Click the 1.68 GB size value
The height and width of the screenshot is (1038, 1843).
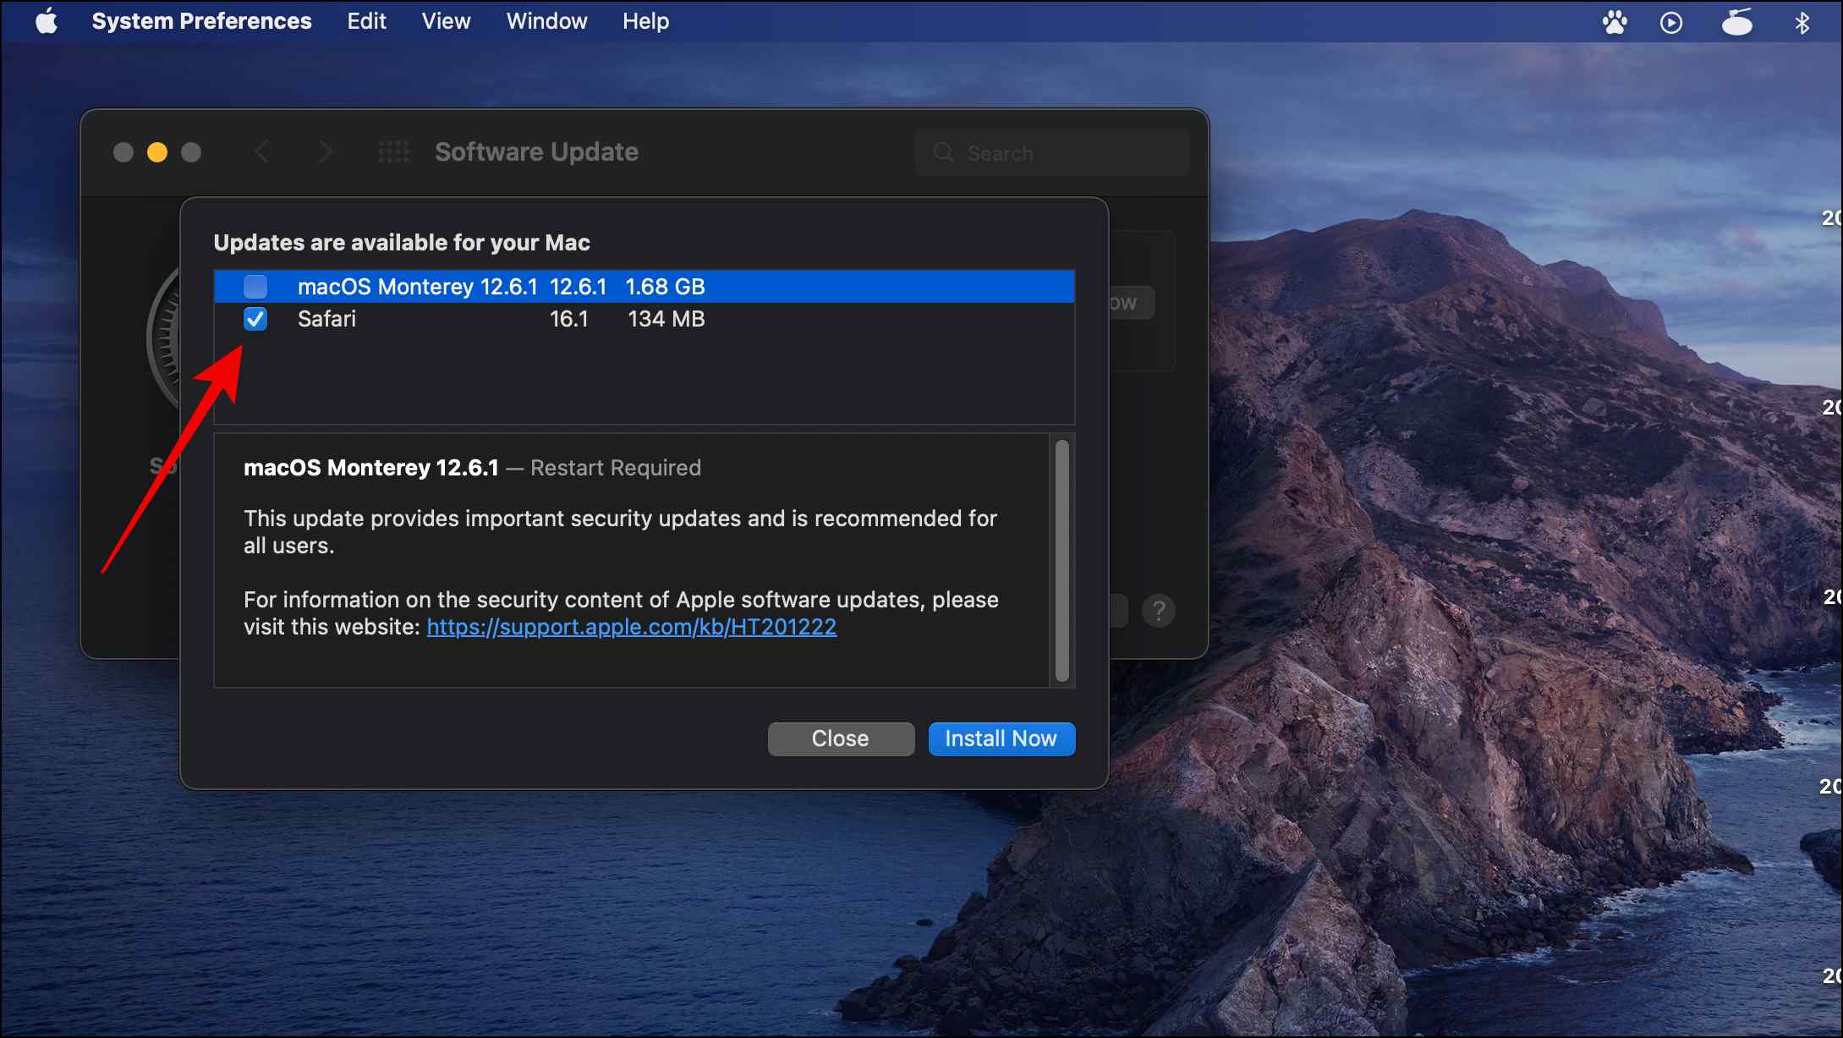665,287
